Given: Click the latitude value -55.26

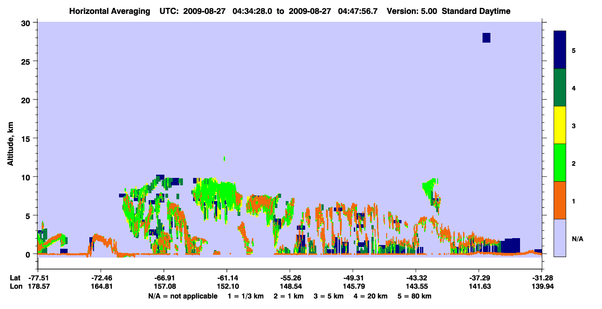Looking at the screenshot, I should pyautogui.click(x=290, y=278).
